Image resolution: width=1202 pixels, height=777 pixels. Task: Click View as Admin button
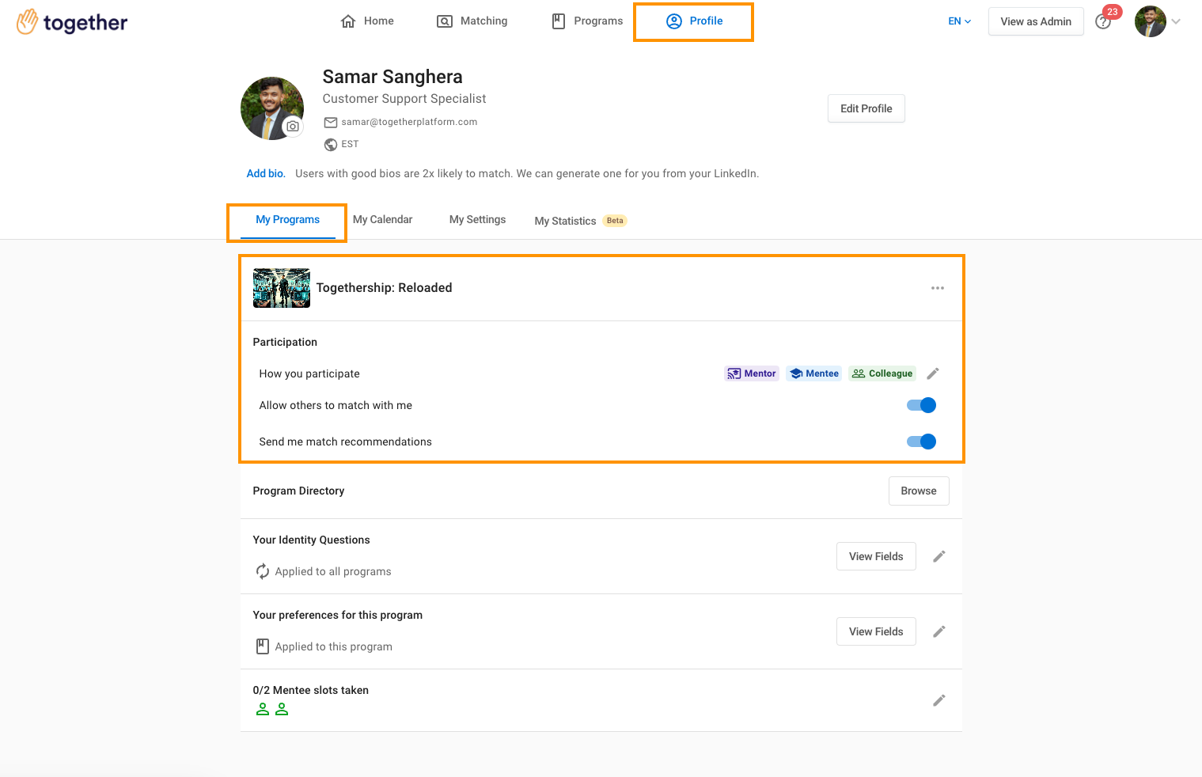pyautogui.click(x=1036, y=21)
